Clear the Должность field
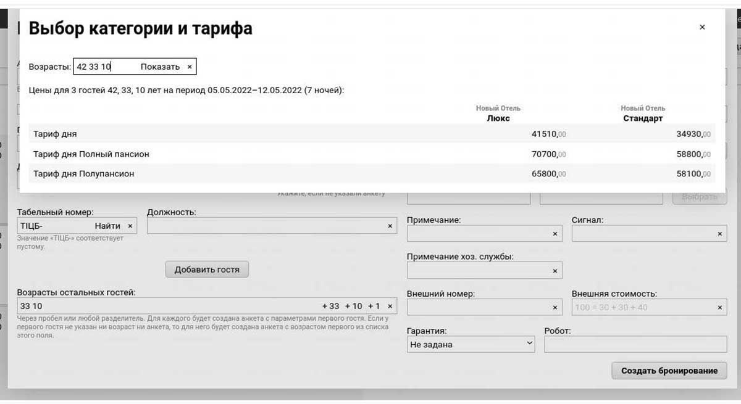Screen dimensions: 741x404 390,226
